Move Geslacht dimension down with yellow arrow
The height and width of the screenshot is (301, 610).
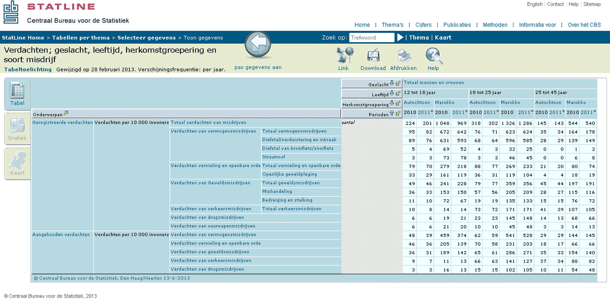392,84
